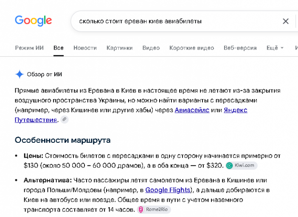Open the Короткие видео tab

tap(191, 48)
